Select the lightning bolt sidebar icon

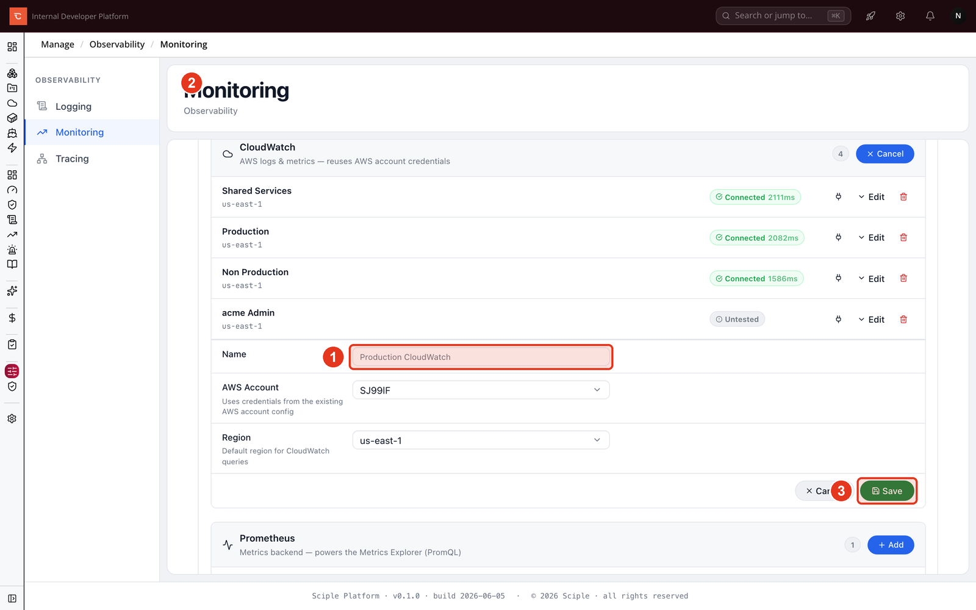(12, 148)
